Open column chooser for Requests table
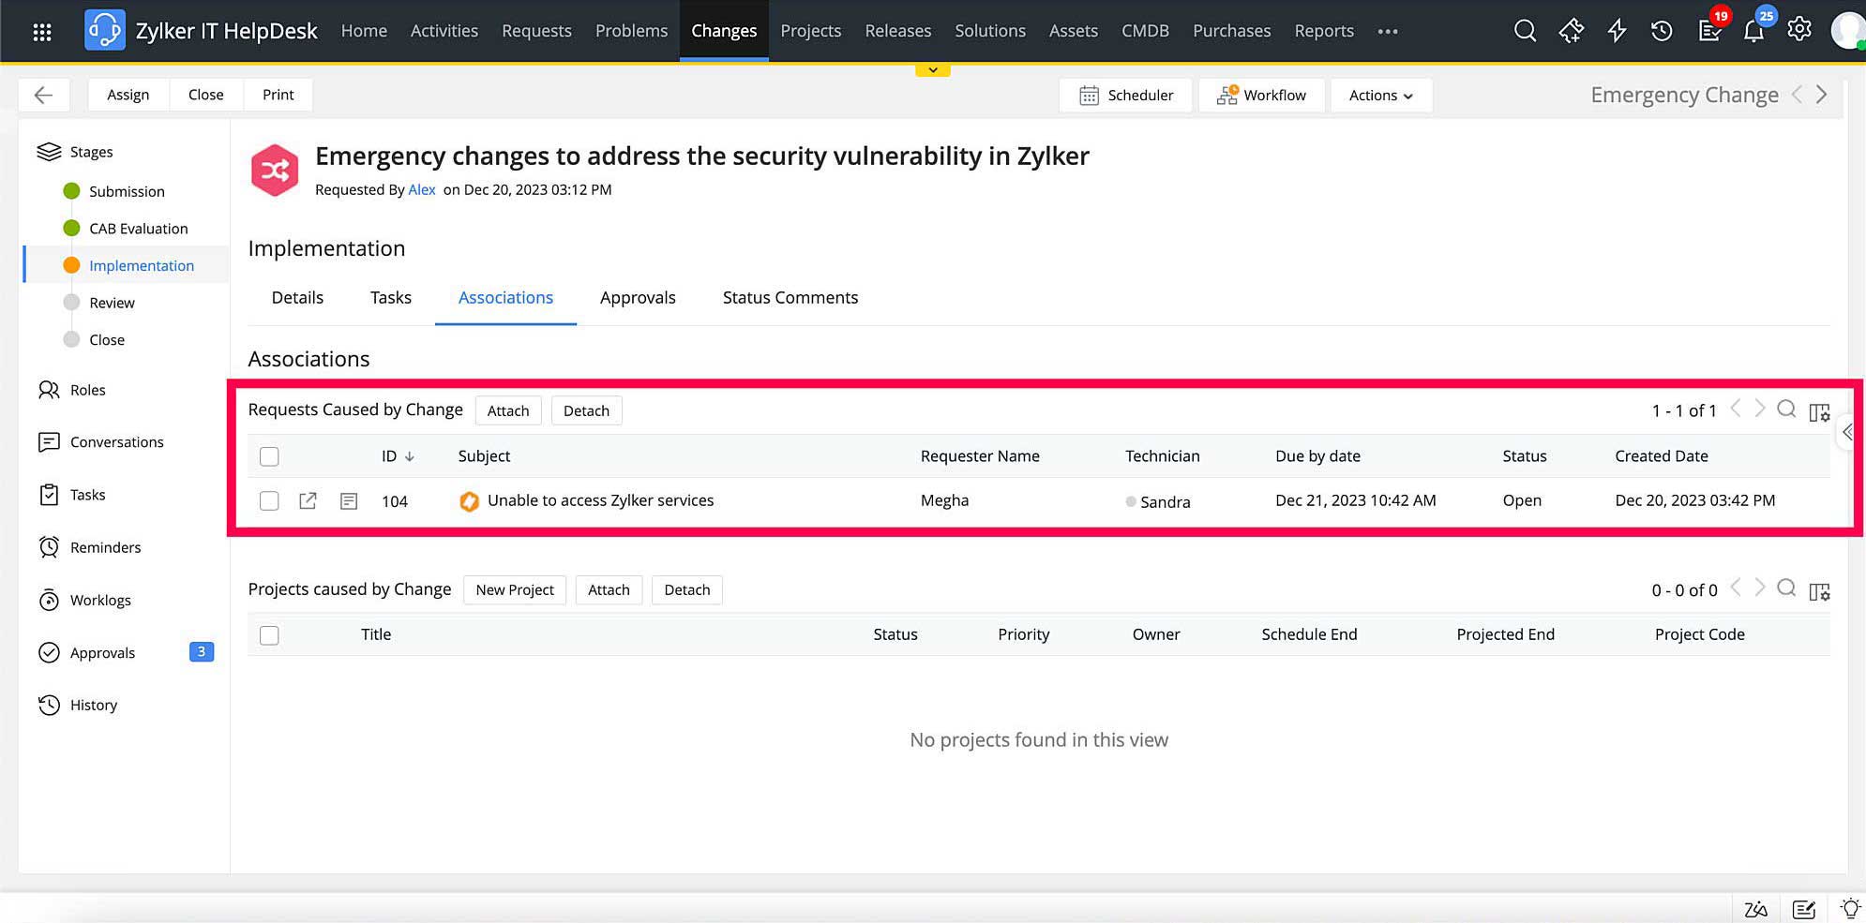The width and height of the screenshot is (1866, 923). pos(1819,412)
